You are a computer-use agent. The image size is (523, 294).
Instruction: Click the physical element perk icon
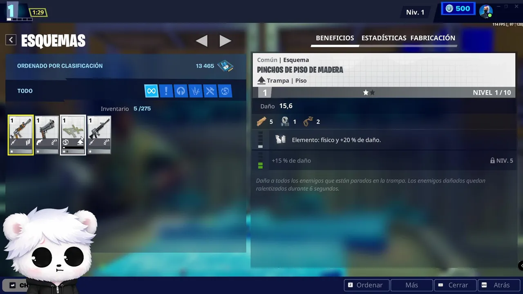pyautogui.click(x=280, y=140)
